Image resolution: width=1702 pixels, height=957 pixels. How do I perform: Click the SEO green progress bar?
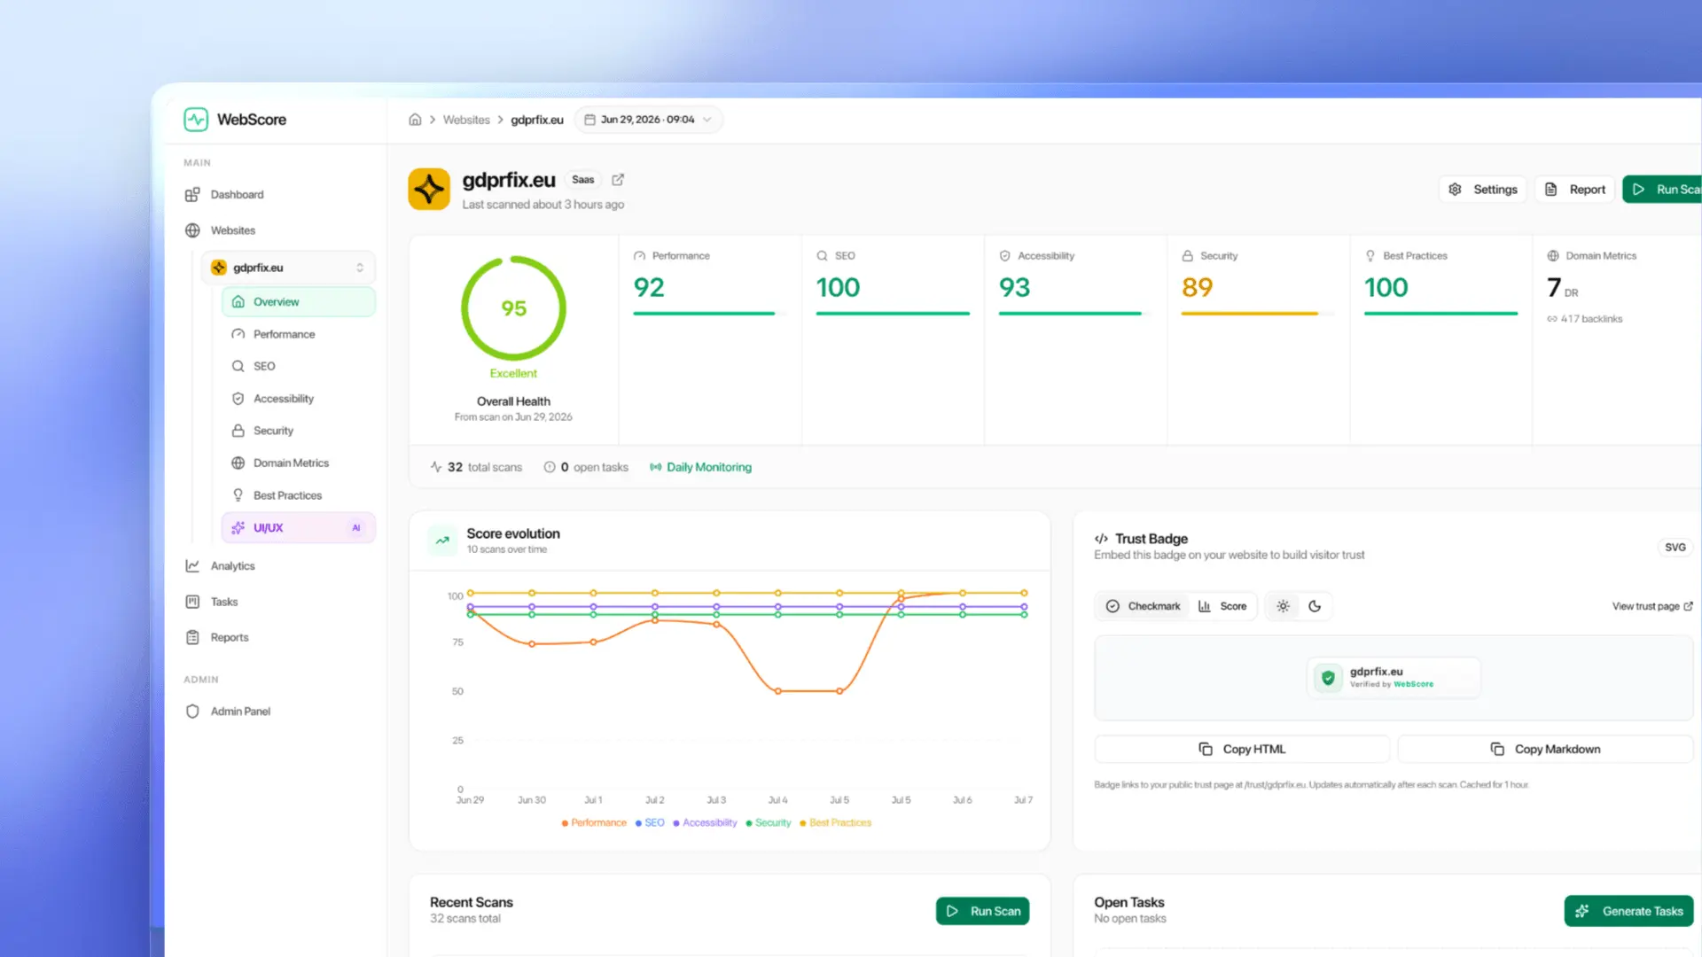click(893, 314)
